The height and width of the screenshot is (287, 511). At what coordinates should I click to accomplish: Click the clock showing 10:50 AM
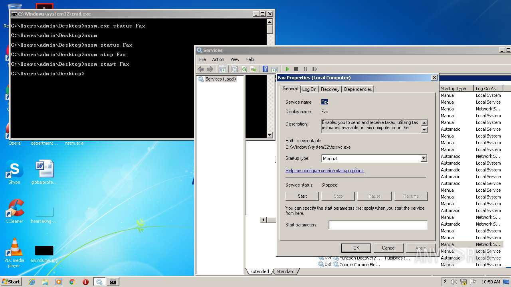(x=491, y=282)
